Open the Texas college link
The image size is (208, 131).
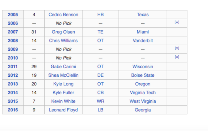(143, 15)
